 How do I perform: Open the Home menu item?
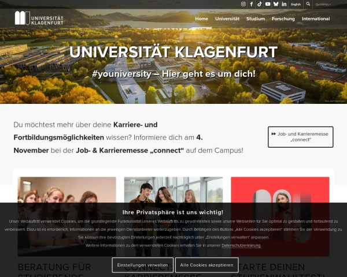tap(202, 19)
